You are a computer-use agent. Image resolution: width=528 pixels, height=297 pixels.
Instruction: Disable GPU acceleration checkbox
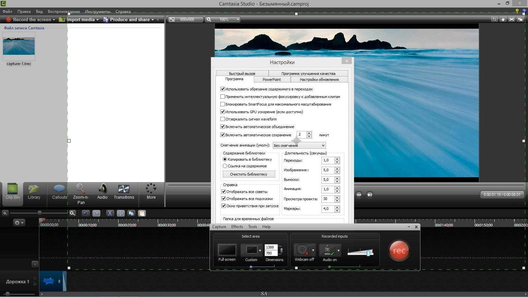tap(222, 112)
